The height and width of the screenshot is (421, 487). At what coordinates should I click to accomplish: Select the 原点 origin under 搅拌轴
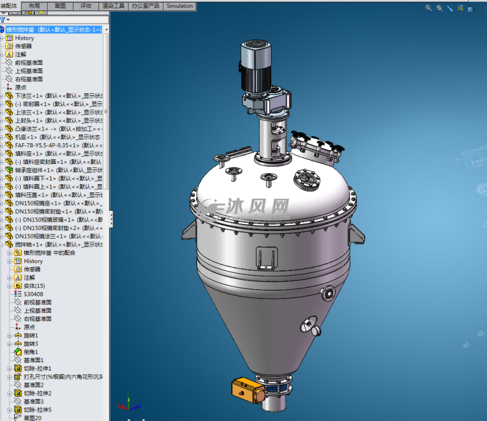[29, 327]
